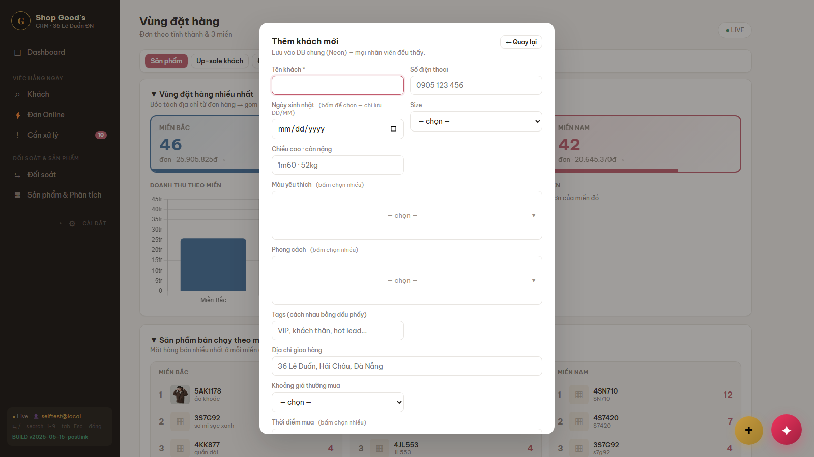Screen dimensions: 814x457
Task: Open the Cài đặt gear icon
Action: [x=72, y=224]
